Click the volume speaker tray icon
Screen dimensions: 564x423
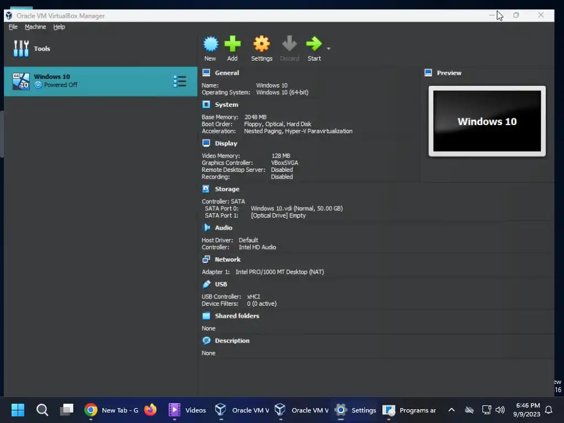coord(500,410)
